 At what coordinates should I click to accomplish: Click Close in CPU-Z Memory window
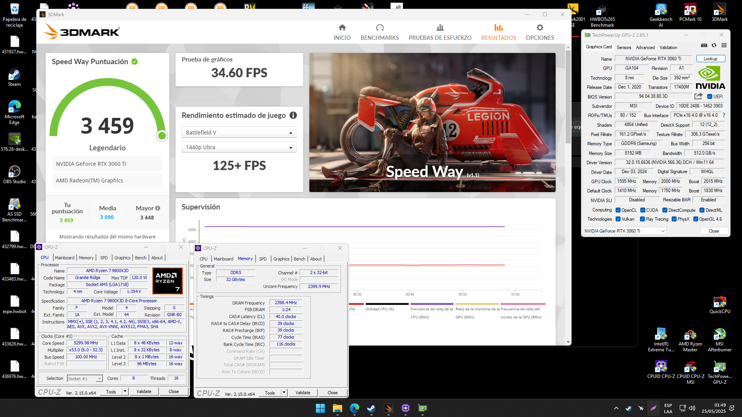(333, 393)
